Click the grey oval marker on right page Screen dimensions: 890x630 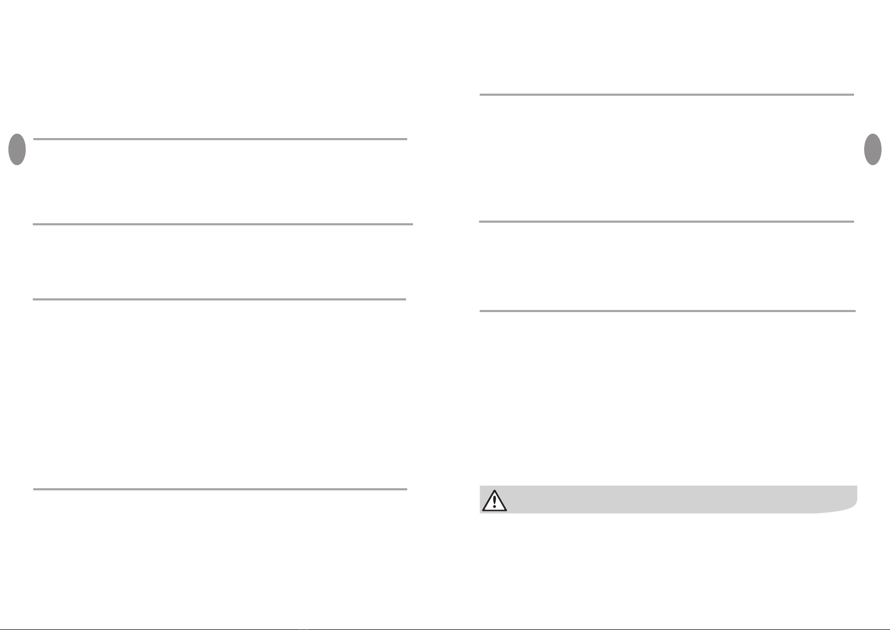pyautogui.click(x=873, y=149)
